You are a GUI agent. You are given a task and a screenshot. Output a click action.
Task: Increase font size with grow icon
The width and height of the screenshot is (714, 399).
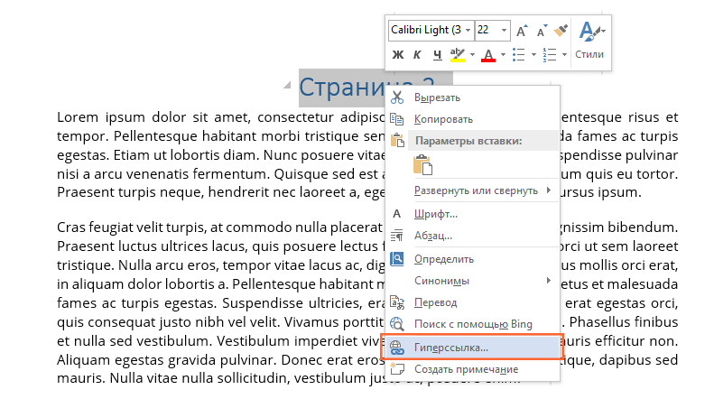pos(522,31)
